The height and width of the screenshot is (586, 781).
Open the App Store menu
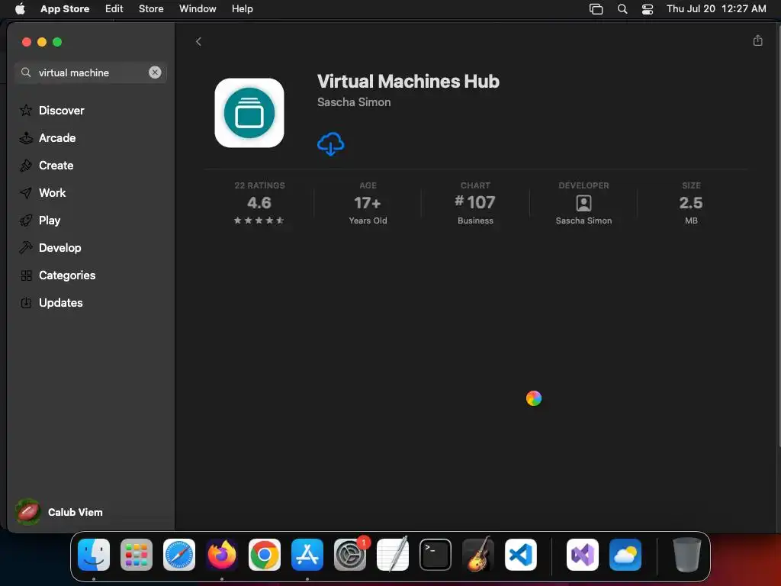[x=65, y=8]
